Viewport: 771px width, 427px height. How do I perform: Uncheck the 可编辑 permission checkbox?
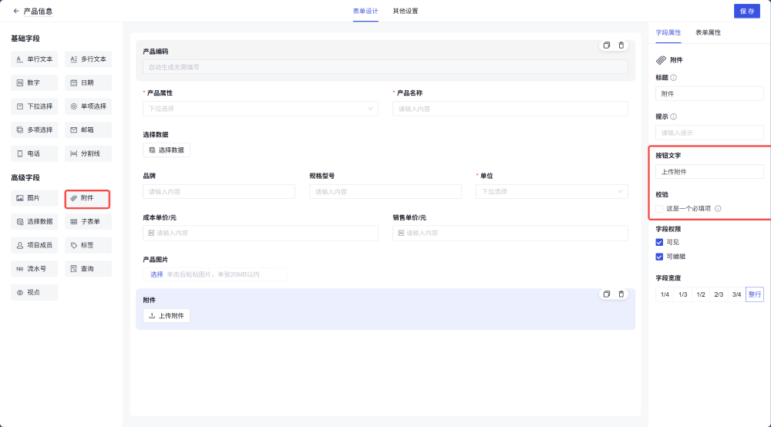[x=659, y=257]
